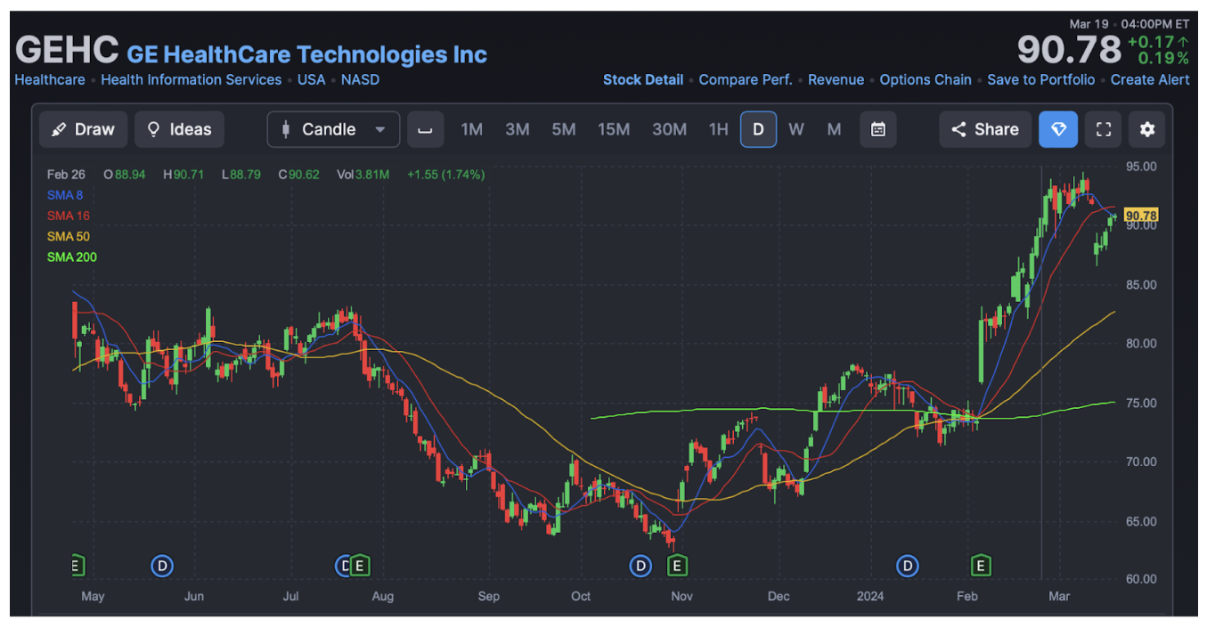Open the Health Information Services industry link
Screen dimensions: 1207x628
pos(192,79)
